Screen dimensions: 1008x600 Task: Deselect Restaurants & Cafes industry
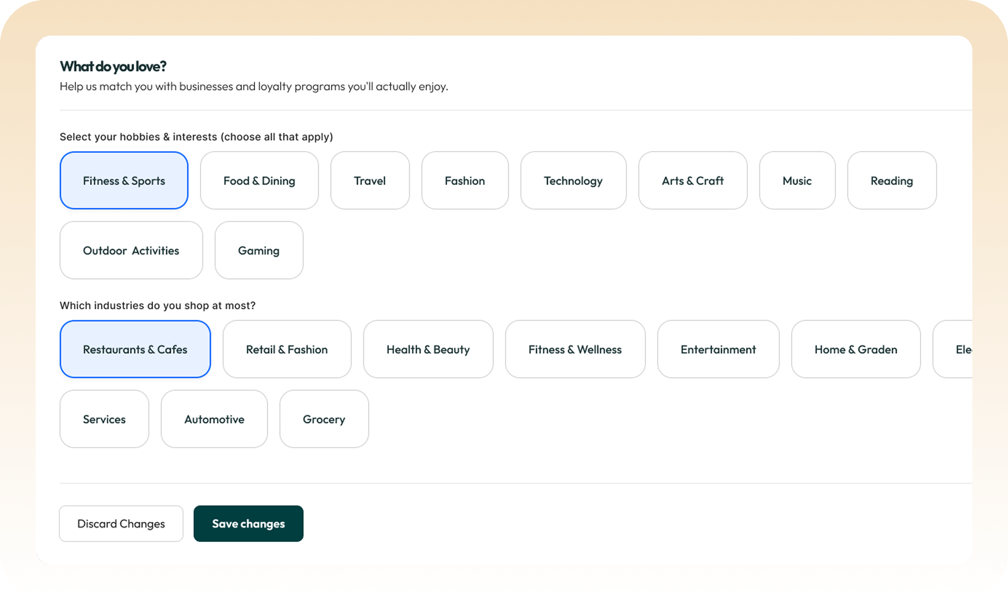coord(135,349)
